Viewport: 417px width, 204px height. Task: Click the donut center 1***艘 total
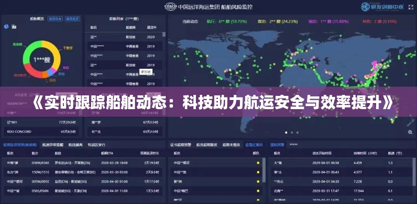click(x=42, y=60)
